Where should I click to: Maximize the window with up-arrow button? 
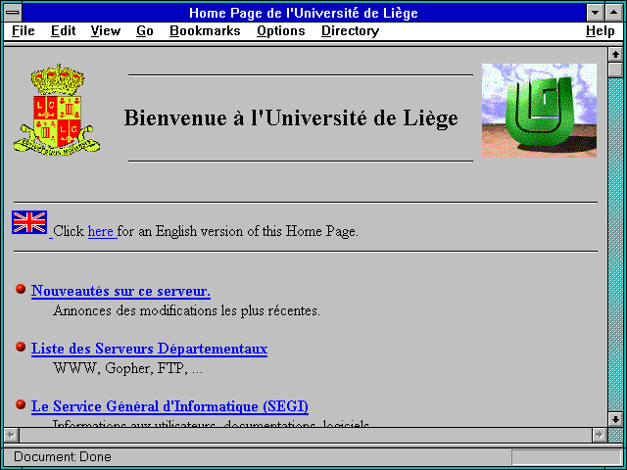614,13
